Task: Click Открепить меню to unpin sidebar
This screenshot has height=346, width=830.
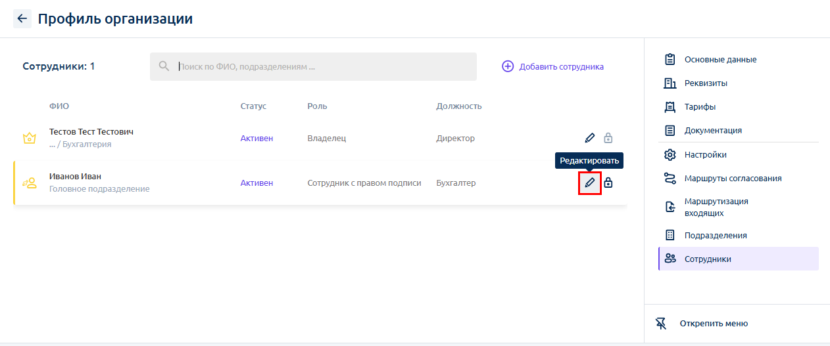Action: click(714, 324)
